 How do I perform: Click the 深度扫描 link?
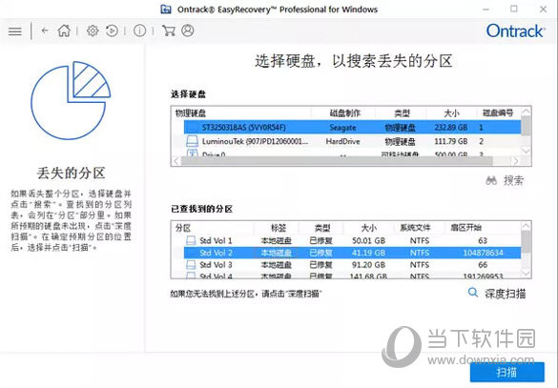[497, 294]
